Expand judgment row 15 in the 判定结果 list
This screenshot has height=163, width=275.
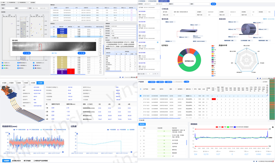(141, 136)
